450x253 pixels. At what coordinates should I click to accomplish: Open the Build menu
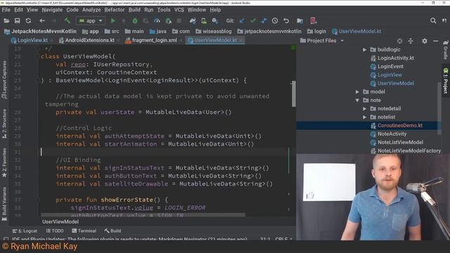coord(134,10)
